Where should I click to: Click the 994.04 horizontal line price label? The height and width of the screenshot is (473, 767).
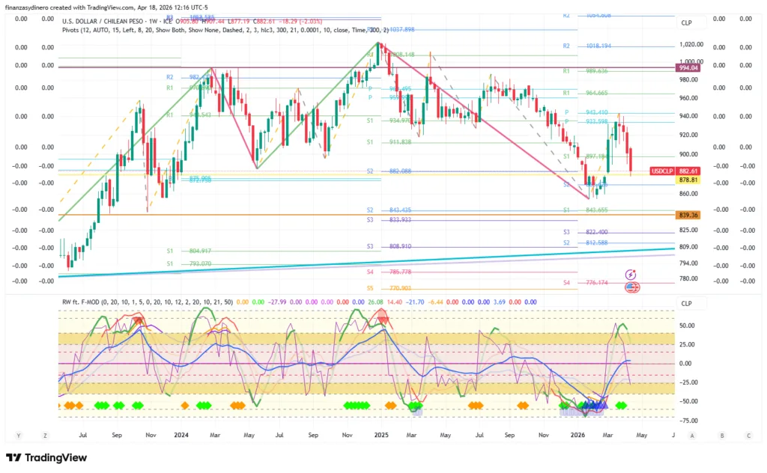coord(688,68)
